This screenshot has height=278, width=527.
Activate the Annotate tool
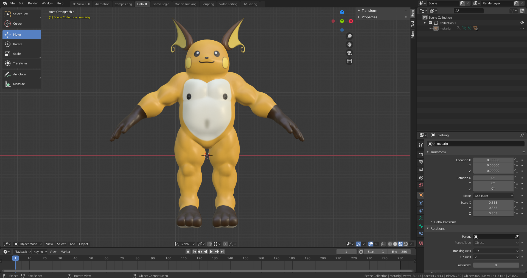pyautogui.click(x=22, y=74)
